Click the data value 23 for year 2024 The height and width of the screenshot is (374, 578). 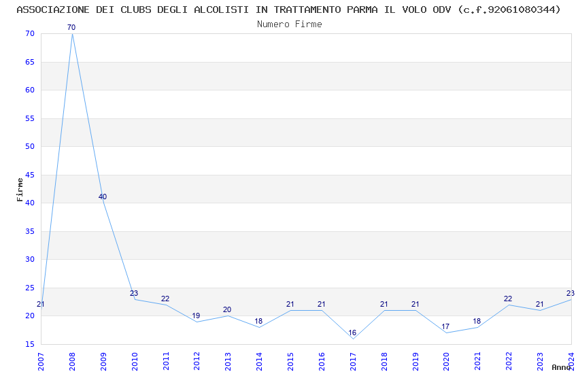pos(571,293)
